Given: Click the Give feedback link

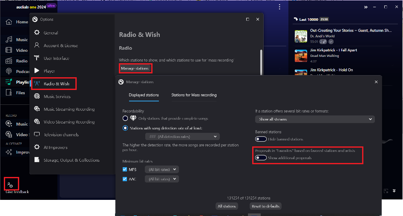Looking at the screenshot, I should pyautogui.click(x=17, y=192).
